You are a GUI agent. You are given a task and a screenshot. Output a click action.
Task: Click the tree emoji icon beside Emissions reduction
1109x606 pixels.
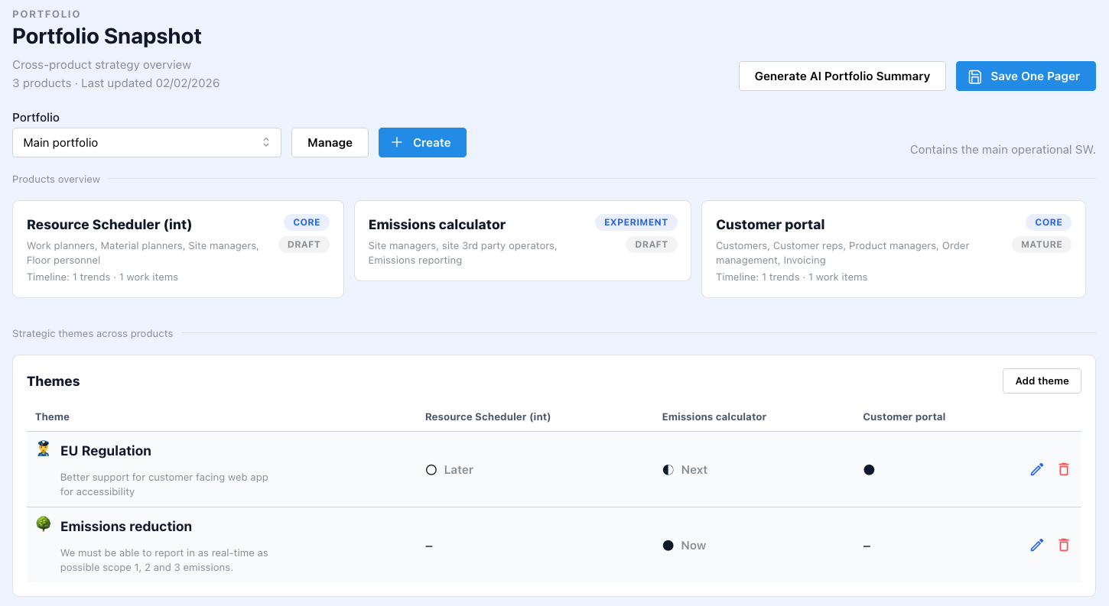click(43, 525)
